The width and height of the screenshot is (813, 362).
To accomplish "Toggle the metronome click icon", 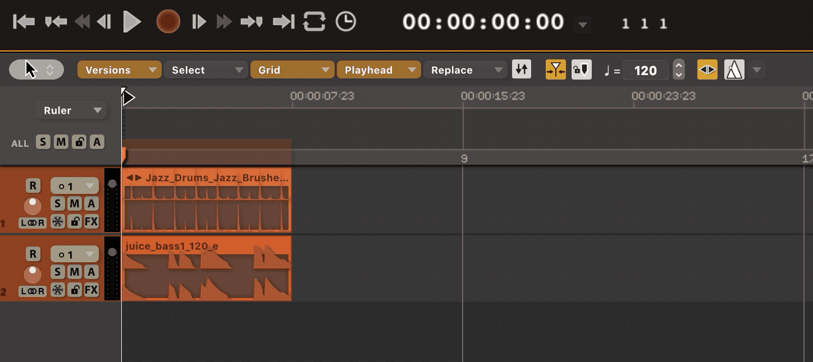I will (x=734, y=69).
